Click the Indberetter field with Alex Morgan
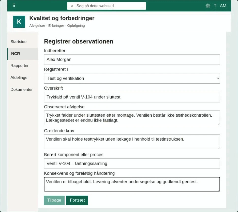 pyautogui.click(x=132, y=59)
